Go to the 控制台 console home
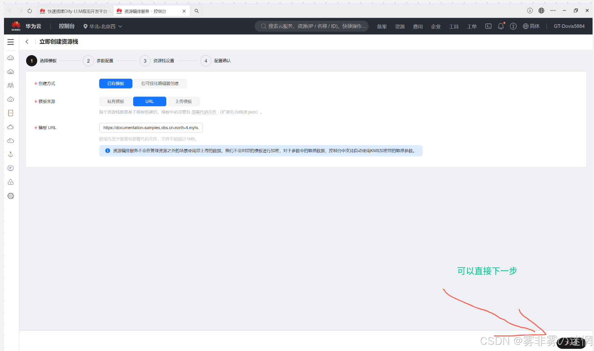 [67, 26]
